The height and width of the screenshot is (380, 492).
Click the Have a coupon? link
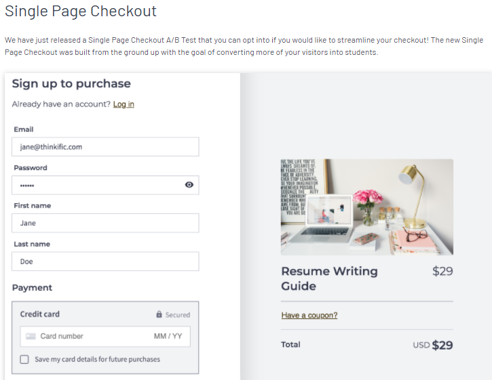point(309,315)
